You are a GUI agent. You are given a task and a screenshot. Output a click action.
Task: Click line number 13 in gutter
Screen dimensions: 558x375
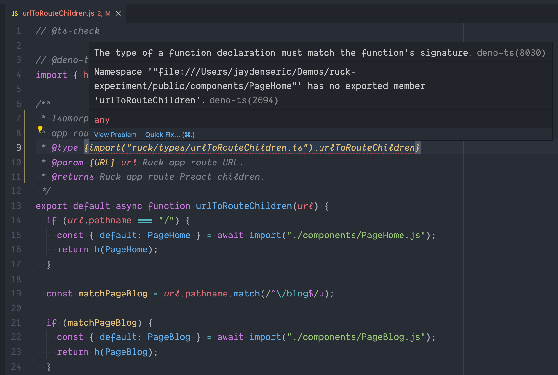[16, 206]
